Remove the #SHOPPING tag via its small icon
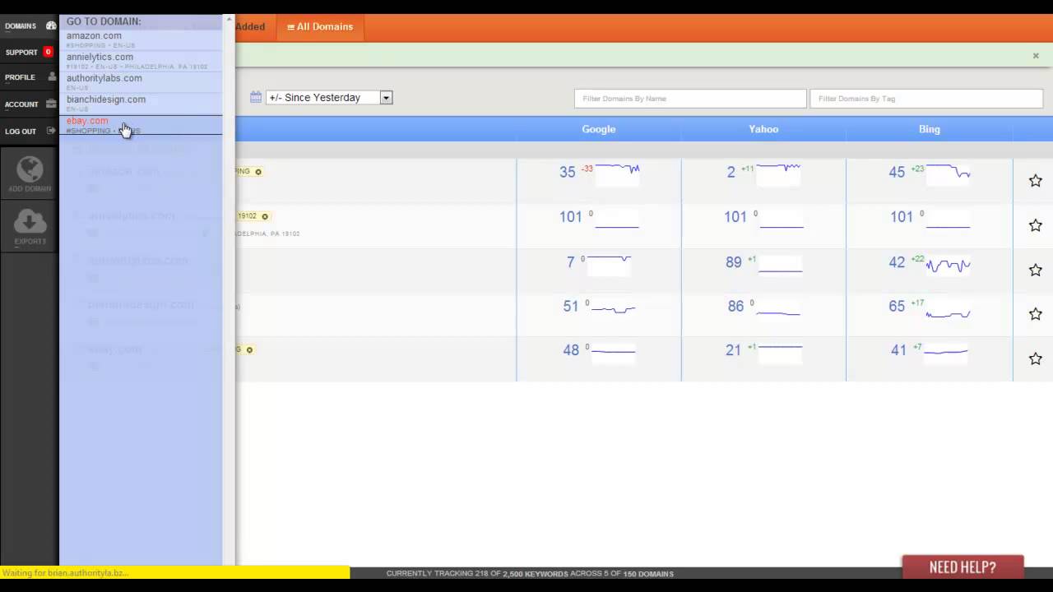This screenshot has width=1053, height=592. pyautogui.click(x=257, y=171)
